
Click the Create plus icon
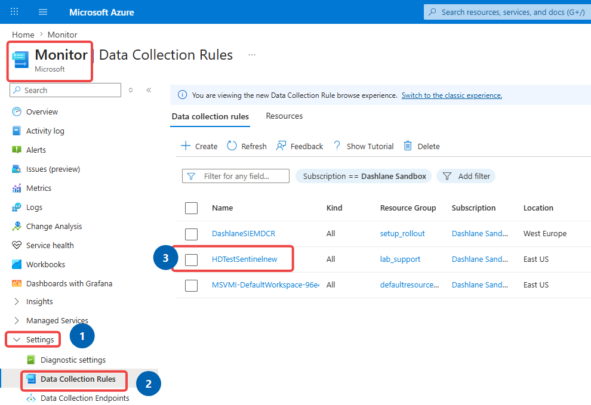point(186,146)
